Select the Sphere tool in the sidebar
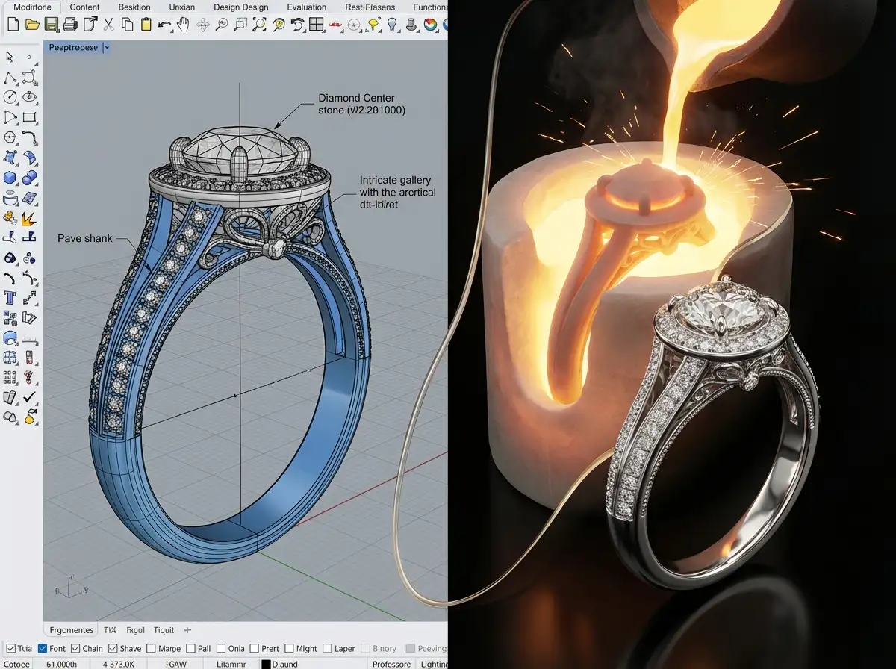This screenshot has width=896, height=669. point(30,177)
